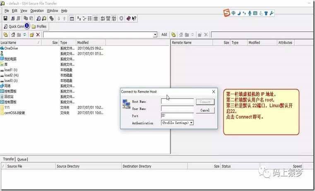The width and height of the screenshot is (315, 191).
Task: Focus the User Name input field
Action: coord(177,109)
